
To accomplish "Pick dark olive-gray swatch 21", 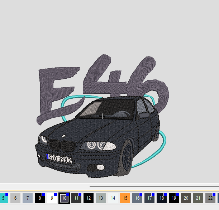I will (x=198, y=198).
